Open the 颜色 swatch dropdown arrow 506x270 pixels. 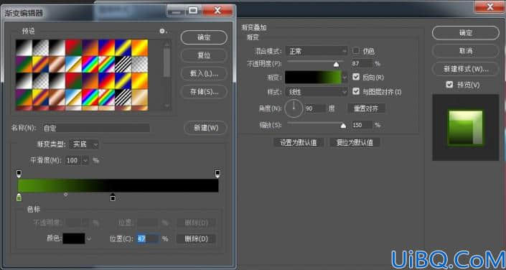pos(89,239)
